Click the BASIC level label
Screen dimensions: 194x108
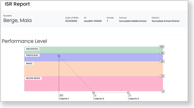pos(29,63)
